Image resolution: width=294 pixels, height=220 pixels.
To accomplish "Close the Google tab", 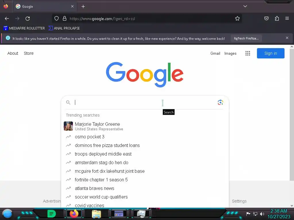I will point(72,6).
